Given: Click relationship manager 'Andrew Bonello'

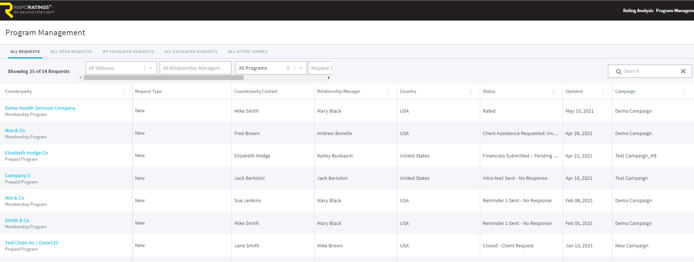Looking at the screenshot, I should coord(334,134).
